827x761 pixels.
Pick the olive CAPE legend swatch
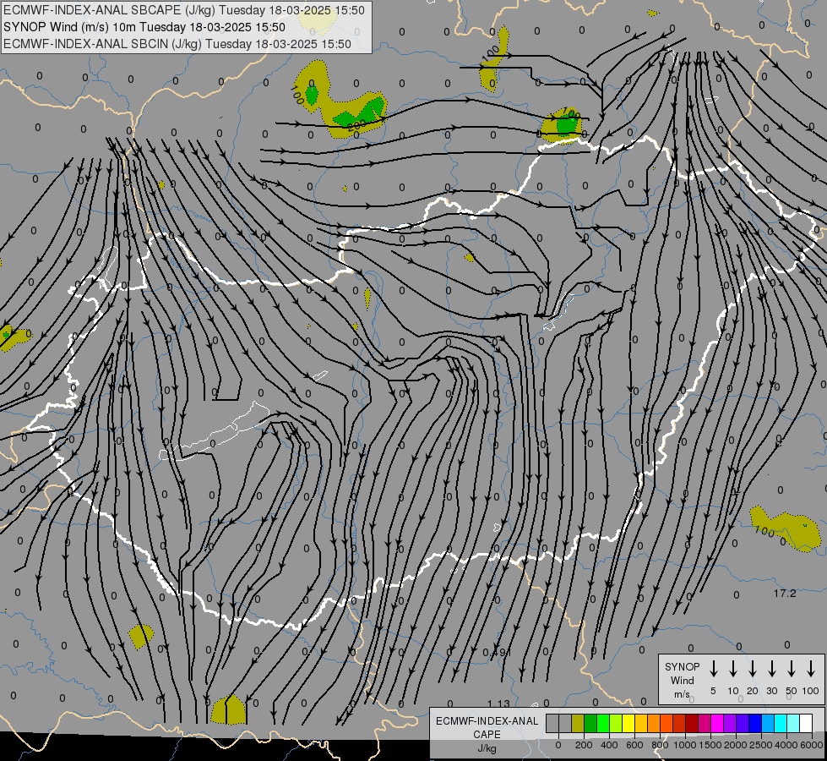[578, 723]
